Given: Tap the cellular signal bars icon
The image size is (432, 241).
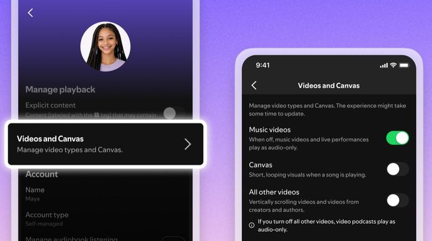Looking at the screenshot, I should (x=384, y=66).
